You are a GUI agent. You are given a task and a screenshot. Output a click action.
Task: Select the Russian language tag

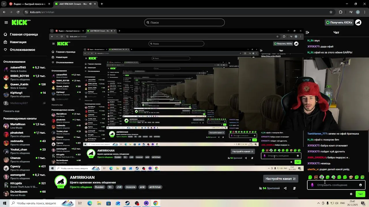(99, 187)
